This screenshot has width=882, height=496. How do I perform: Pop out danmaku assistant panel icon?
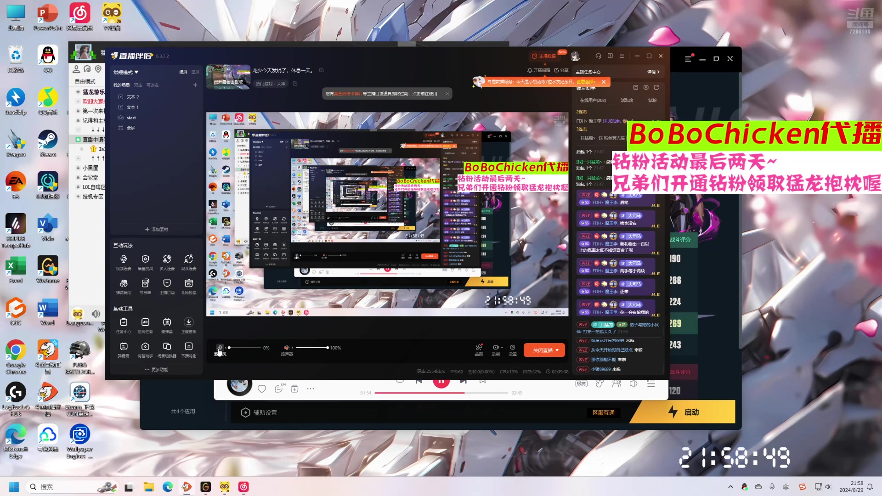click(x=656, y=87)
